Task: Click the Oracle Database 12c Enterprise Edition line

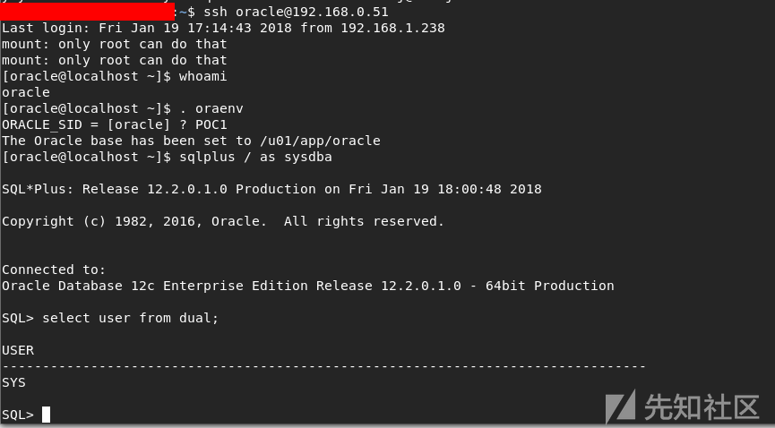Action: point(308,286)
